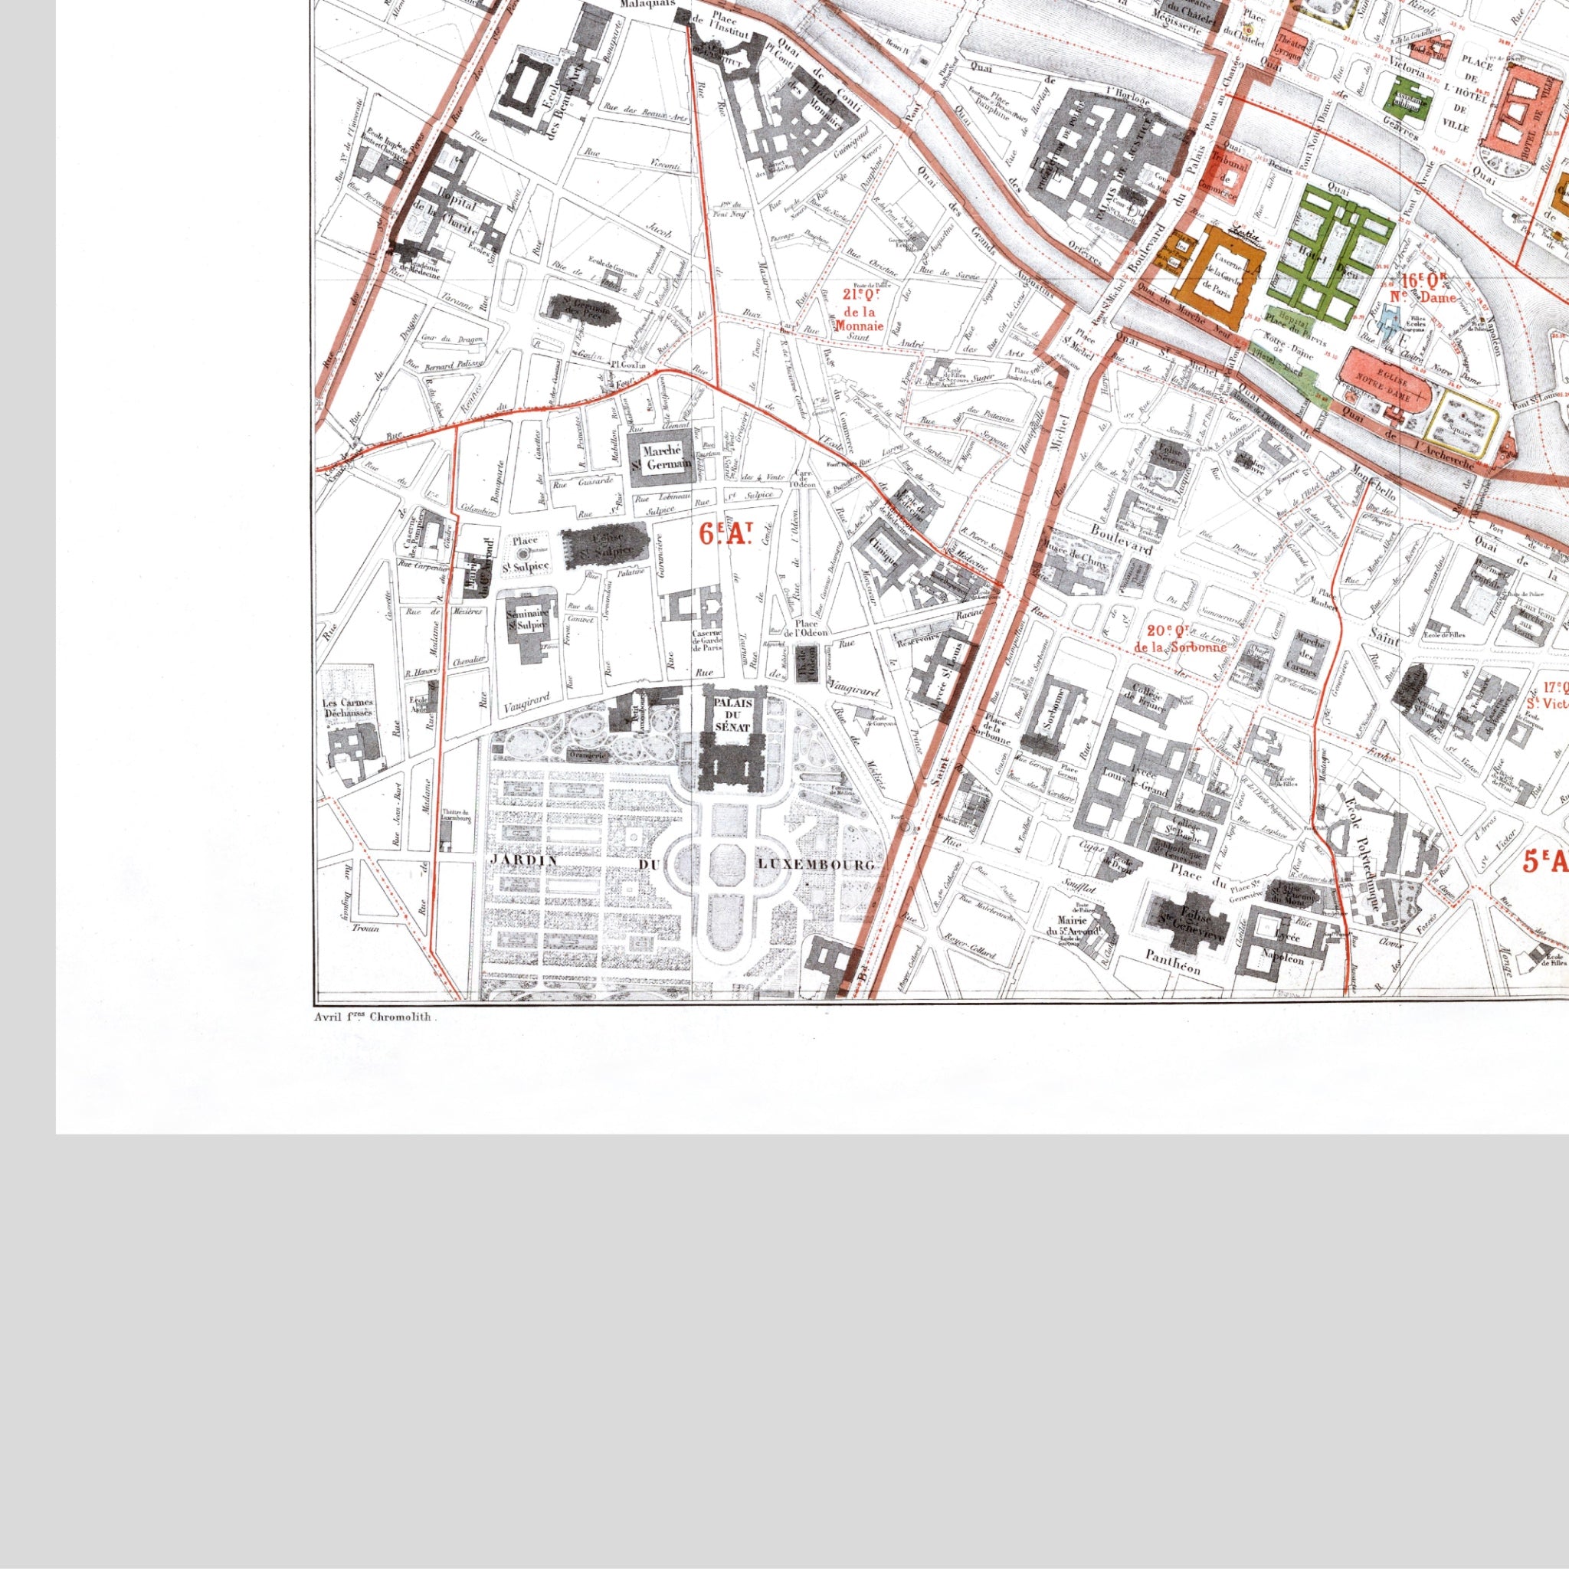The width and height of the screenshot is (1569, 1569).
Task: Click the 'Les Carmes Déchaussés' label
Action: (349, 708)
